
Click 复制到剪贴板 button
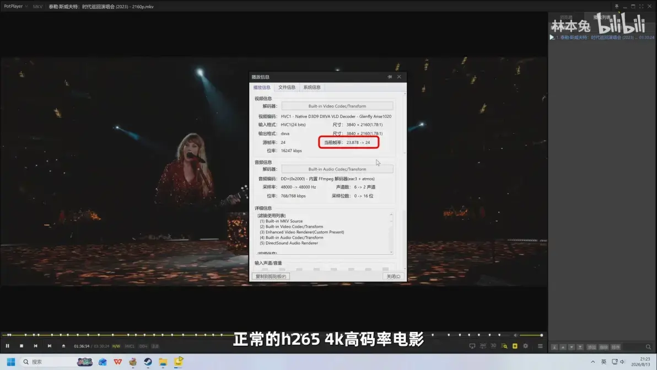click(271, 277)
